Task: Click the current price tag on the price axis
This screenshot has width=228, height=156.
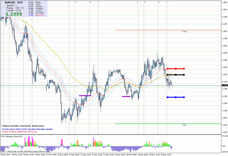Action: click(225, 85)
